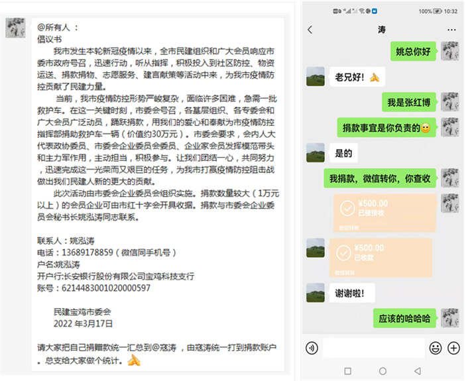The height and width of the screenshot is (381, 466).
Task: Tap the chat title 涛
Action: [381, 30]
